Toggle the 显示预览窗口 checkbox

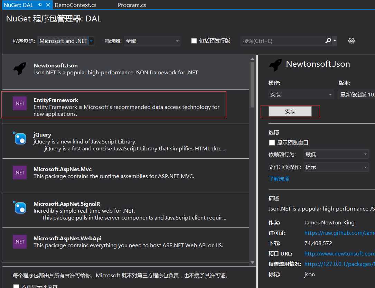click(x=272, y=142)
